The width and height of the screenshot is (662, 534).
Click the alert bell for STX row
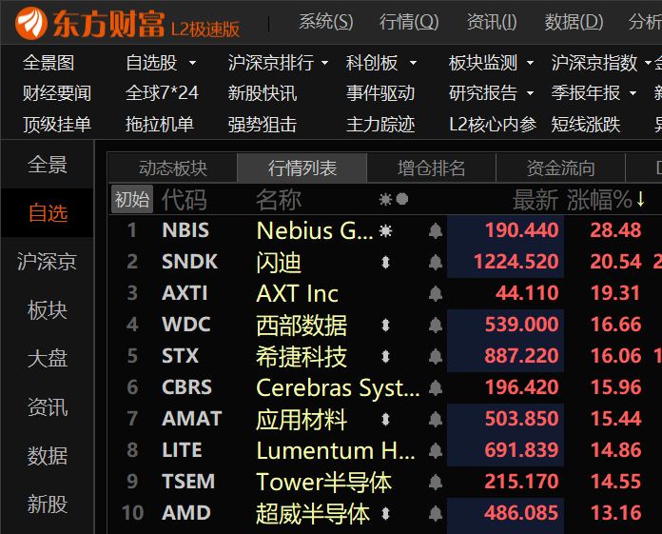point(436,357)
